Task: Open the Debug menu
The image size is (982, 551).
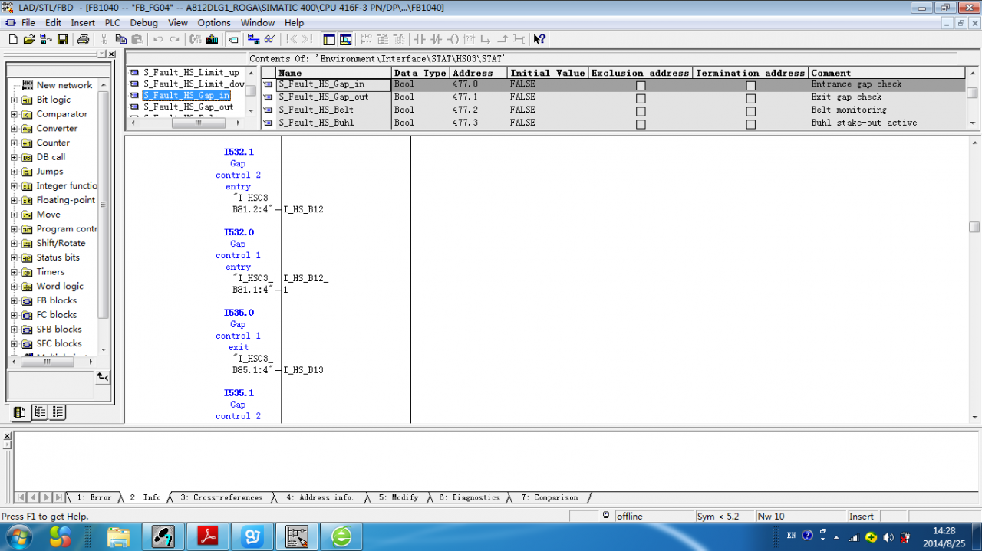Action: tap(143, 23)
